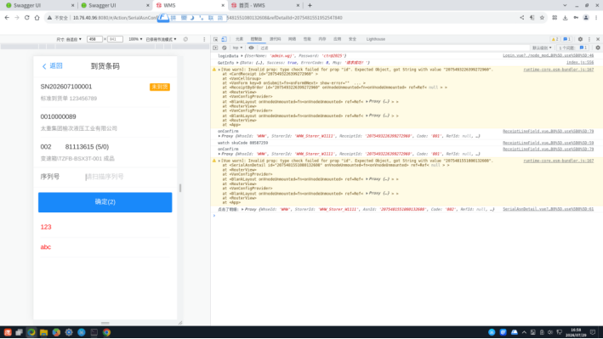
Task: Expand the first Vue warn message arrow
Action: coord(219,70)
